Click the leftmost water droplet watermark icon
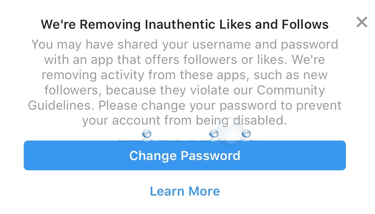 click(147, 133)
